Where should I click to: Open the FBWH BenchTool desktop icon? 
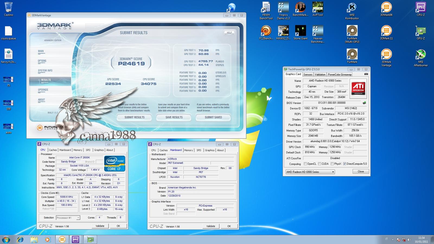[x=266, y=11]
